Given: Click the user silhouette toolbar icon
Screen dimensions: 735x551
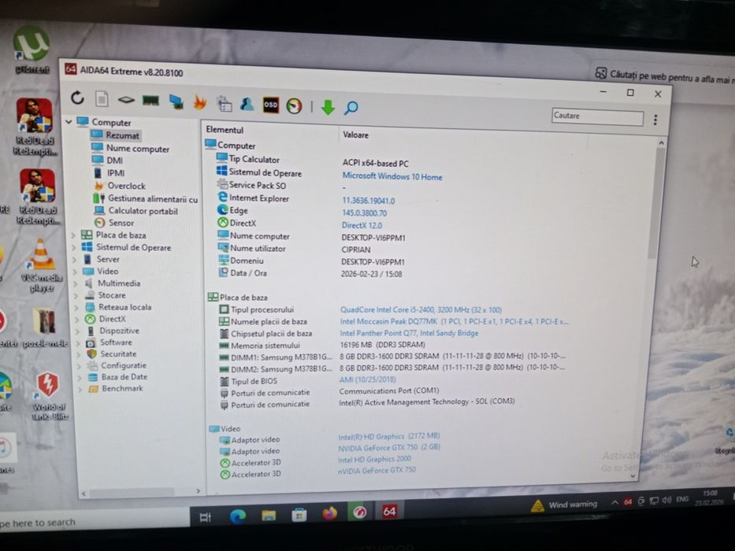Looking at the screenshot, I should (247, 104).
